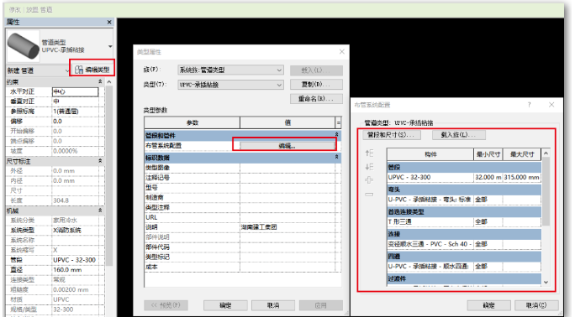Click the 载入(L)... button in Type Properties
The height and width of the screenshot is (317, 575).
(x=316, y=70)
